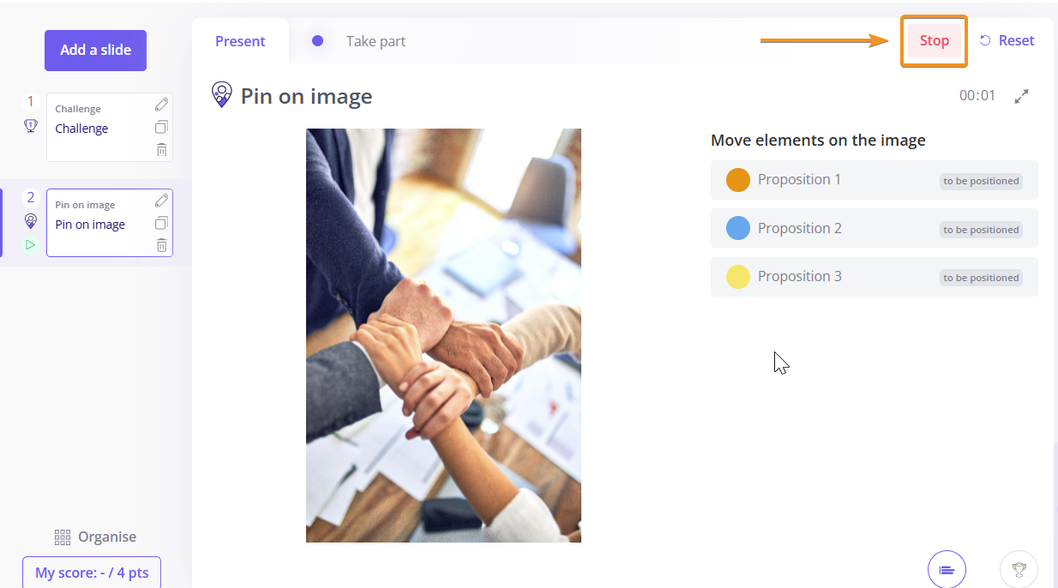Screen dimensions: 1058x588
Task: Select the Pin on image slide thumbnail
Action: tap(109, 223)
